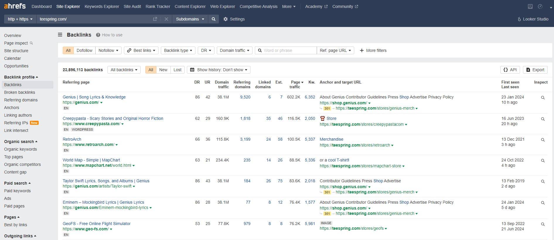The image size is (554, 240).
Task: Open Looker Studio integration
Action: pyautogui.click(x=533, y=19)
